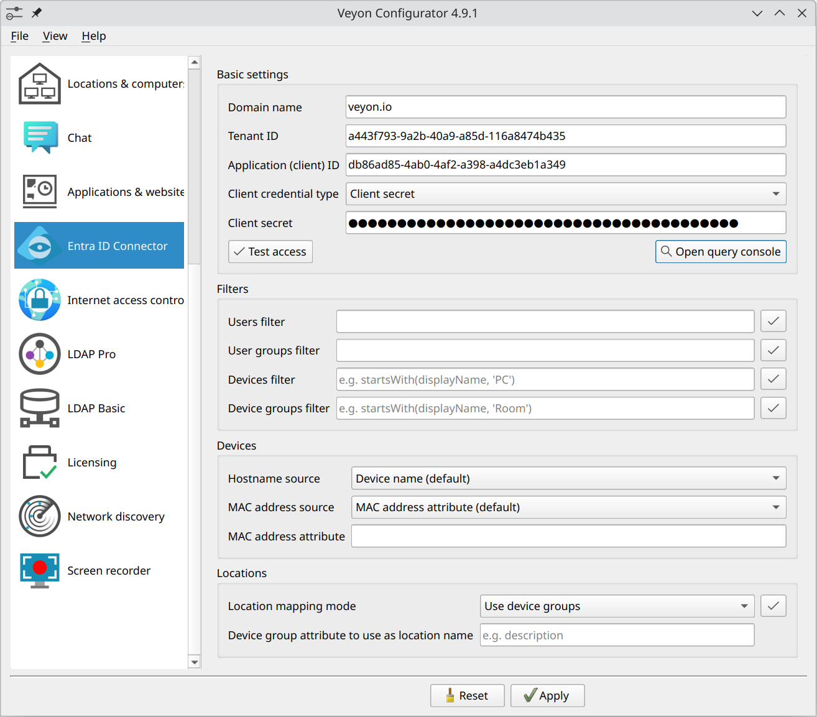Image resolution: width=817 pixels, height=717 pixels.
Task: Select the Network discovery radar icon
Action: click(x=40, y=516)
